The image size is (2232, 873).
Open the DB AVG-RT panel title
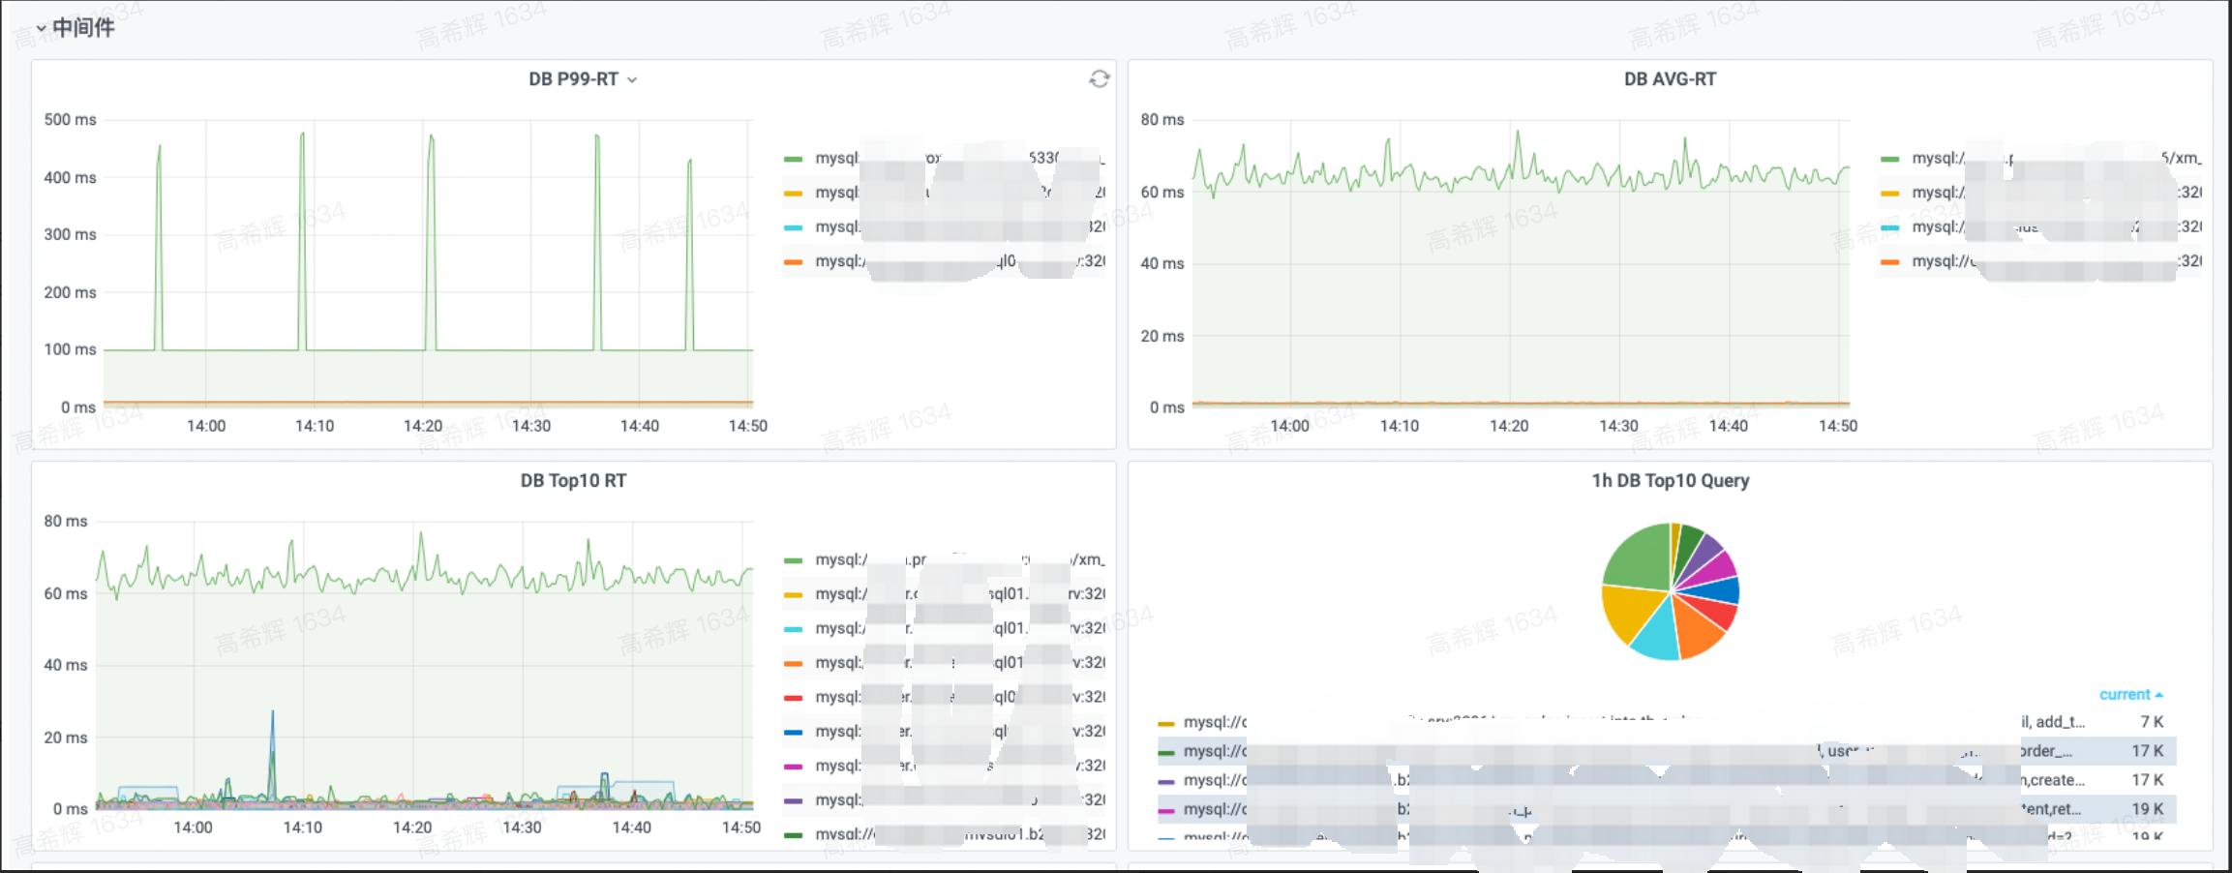tap(1670, 79)
